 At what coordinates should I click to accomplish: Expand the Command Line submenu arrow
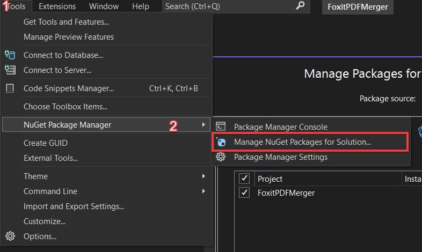pos(203,191)
